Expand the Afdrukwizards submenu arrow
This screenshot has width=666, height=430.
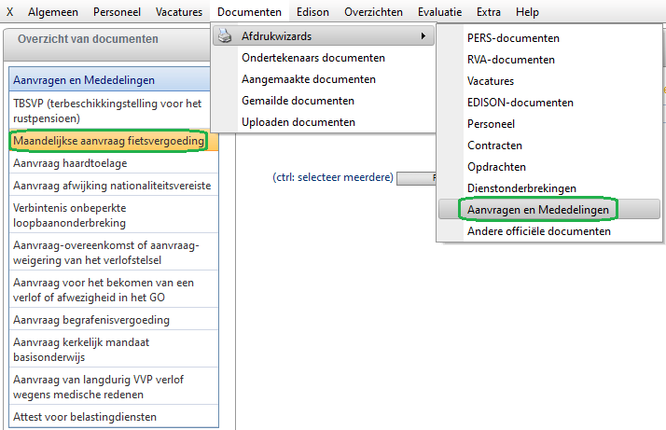pos(423,36)
